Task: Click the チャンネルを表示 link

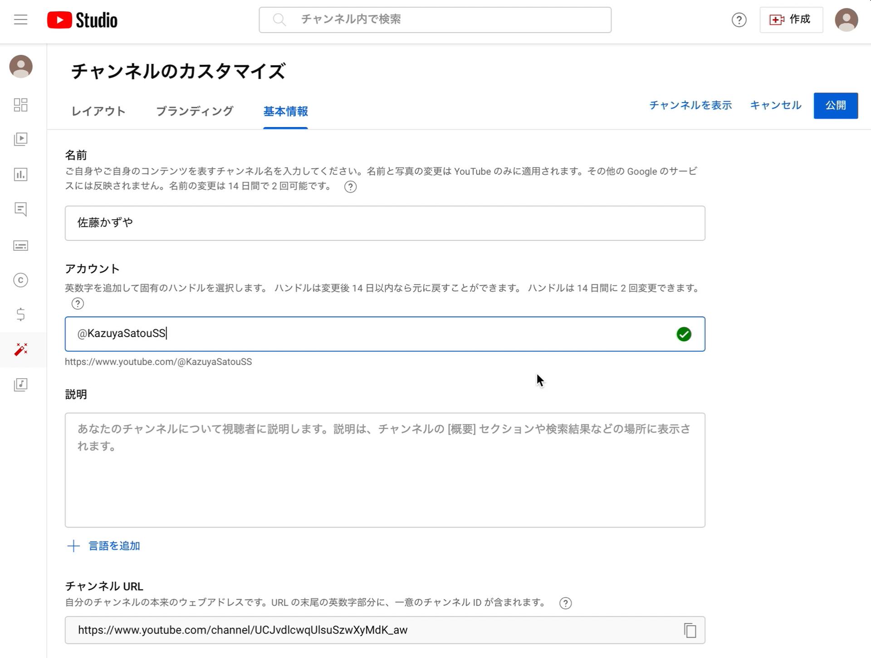Action: click(x=690, y=105)
